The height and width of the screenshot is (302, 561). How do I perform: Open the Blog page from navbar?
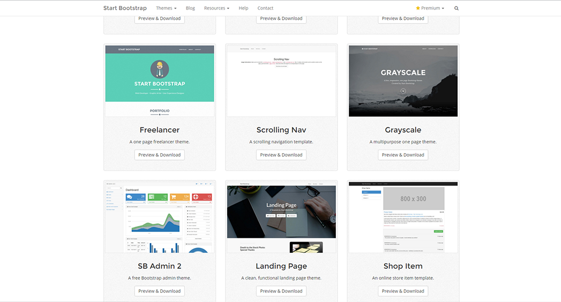[190, 8]
